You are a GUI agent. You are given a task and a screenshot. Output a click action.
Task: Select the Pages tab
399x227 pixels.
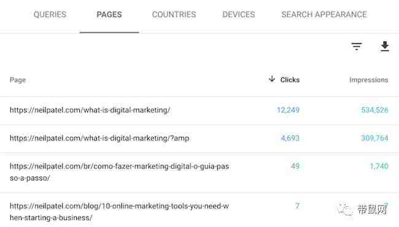pyautogui.click(x=109, y=15)
